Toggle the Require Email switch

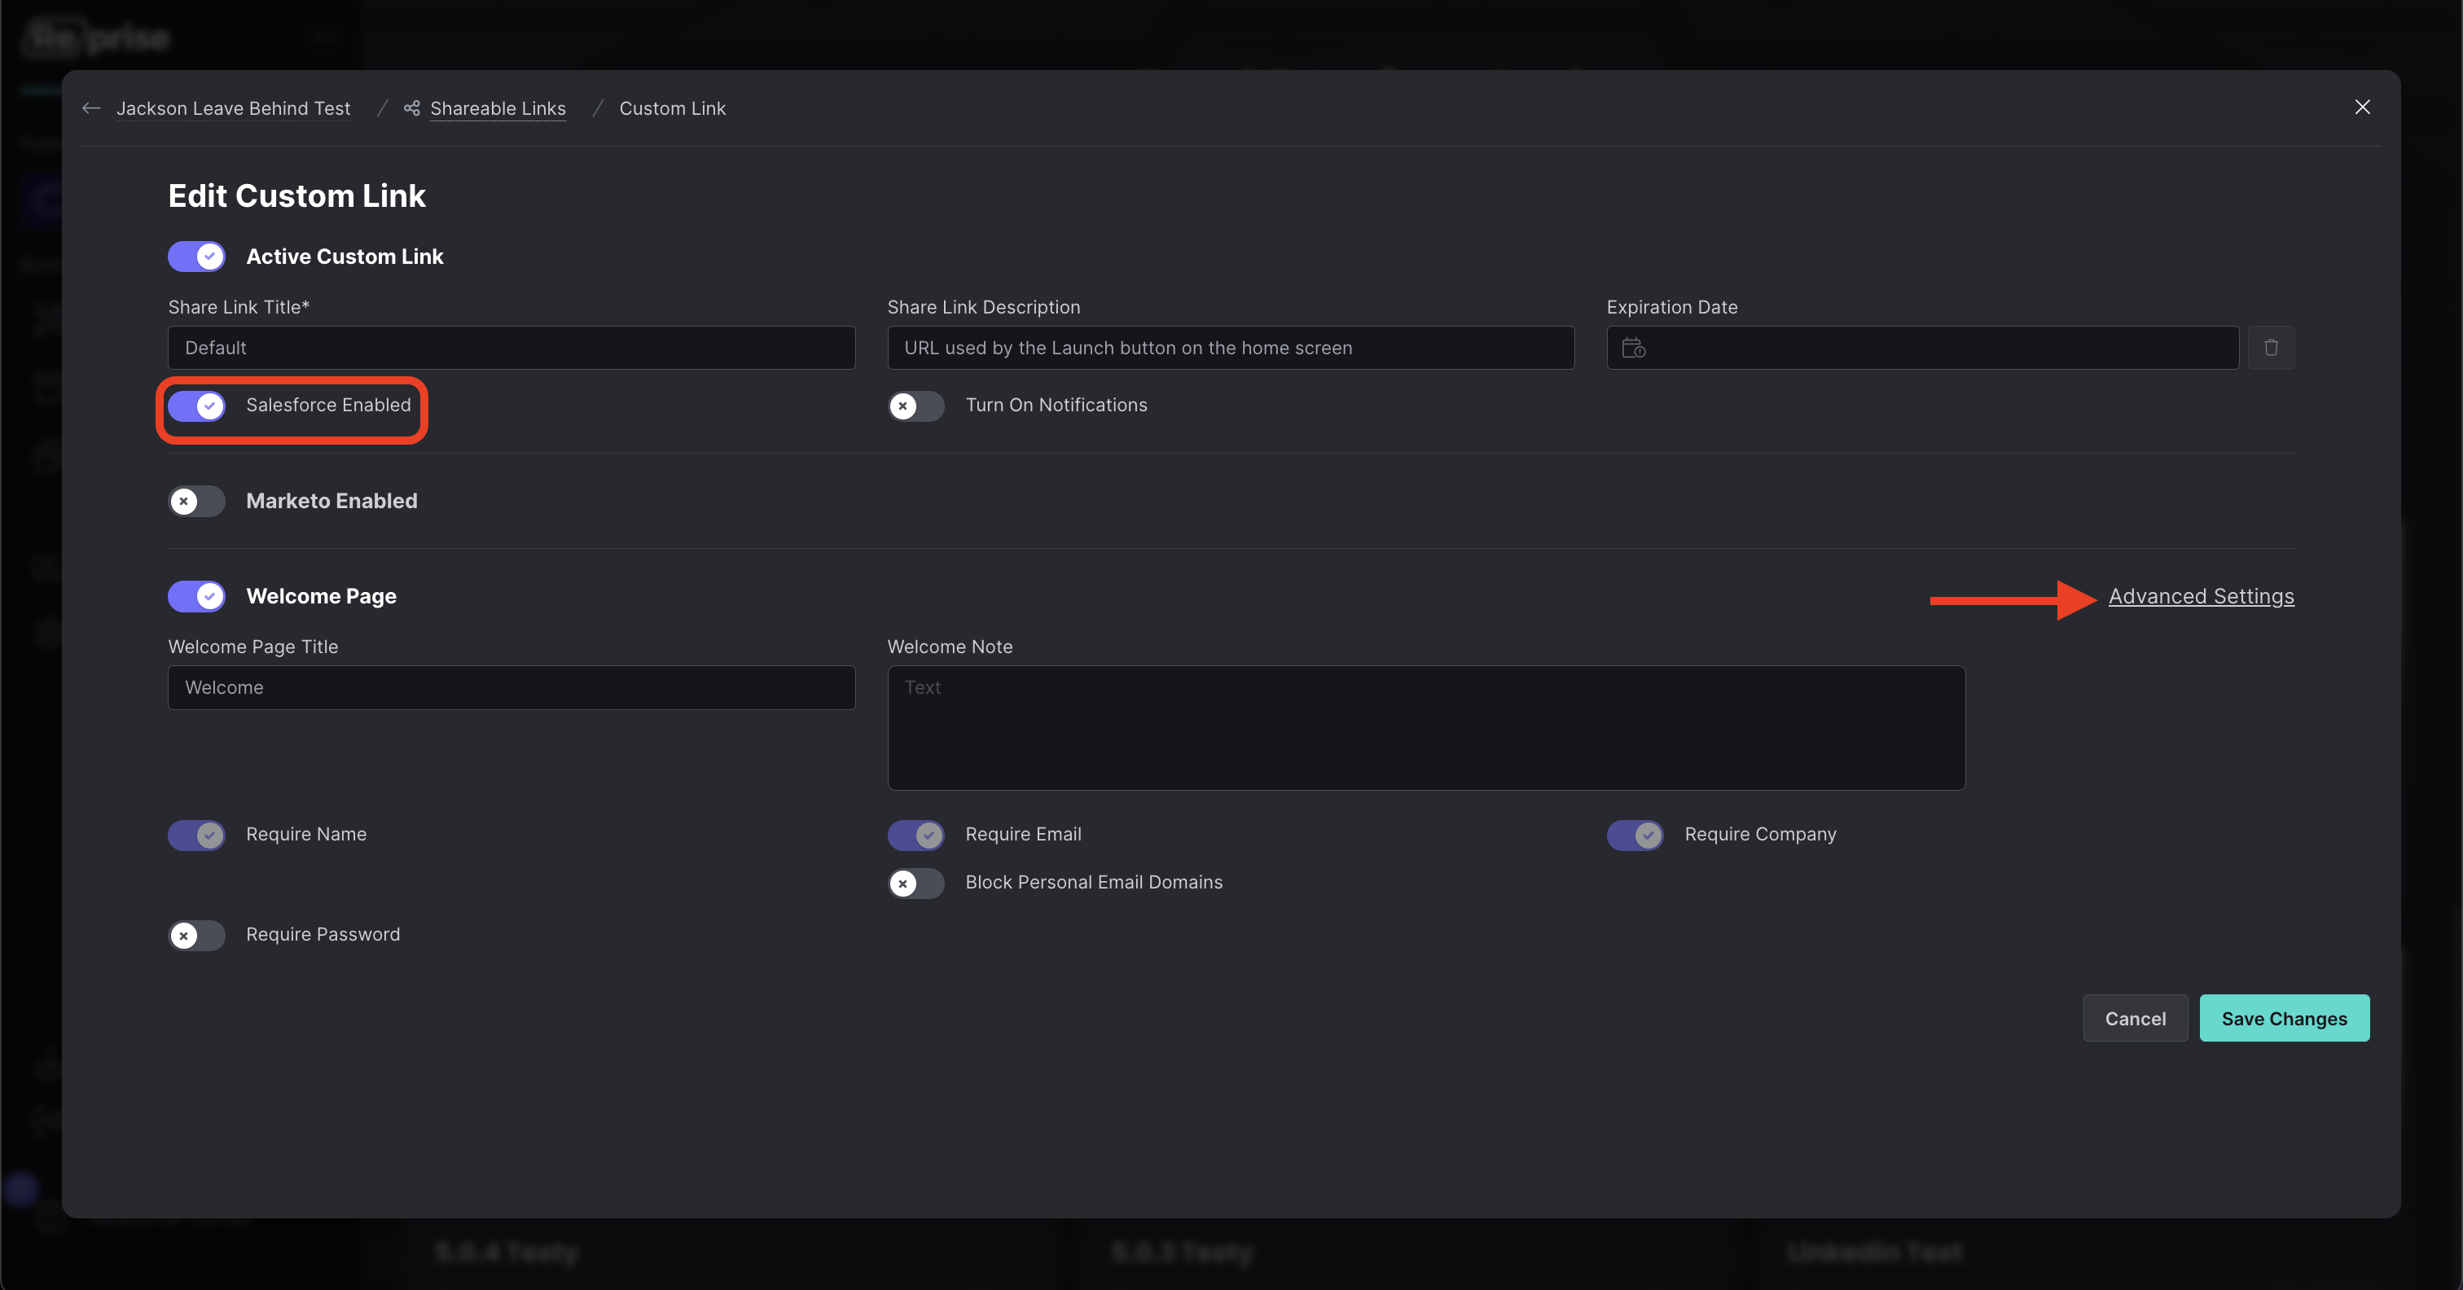916,835
